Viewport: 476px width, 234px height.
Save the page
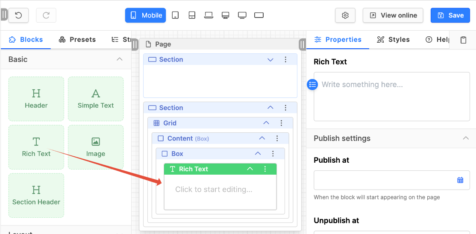tap(450, 15)
